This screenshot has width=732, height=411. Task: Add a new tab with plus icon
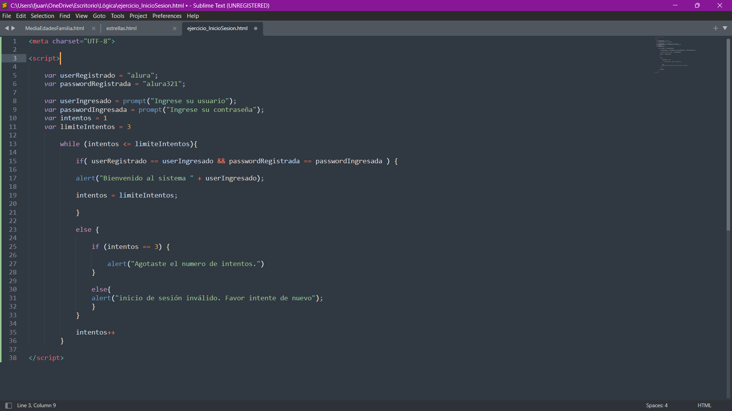[716, 28]
